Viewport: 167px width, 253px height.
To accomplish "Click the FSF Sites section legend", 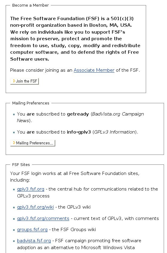I will (x=21, y=164).
